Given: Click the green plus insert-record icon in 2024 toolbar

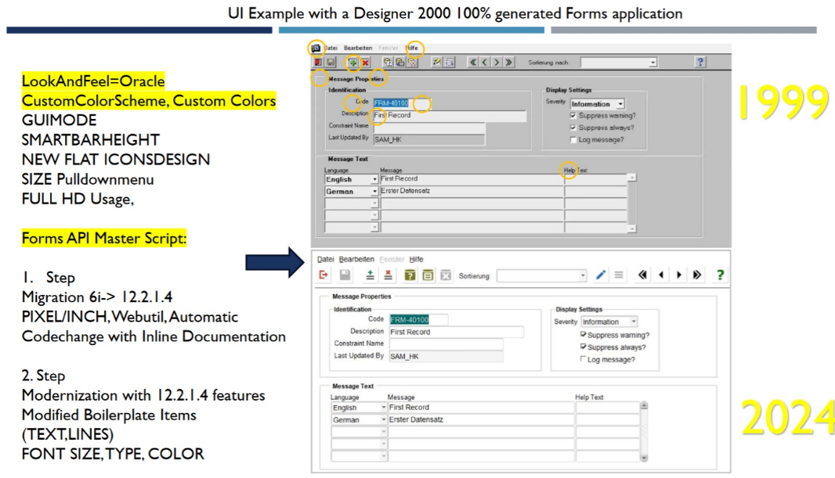Looking at the screenshot, I should 370,275.
